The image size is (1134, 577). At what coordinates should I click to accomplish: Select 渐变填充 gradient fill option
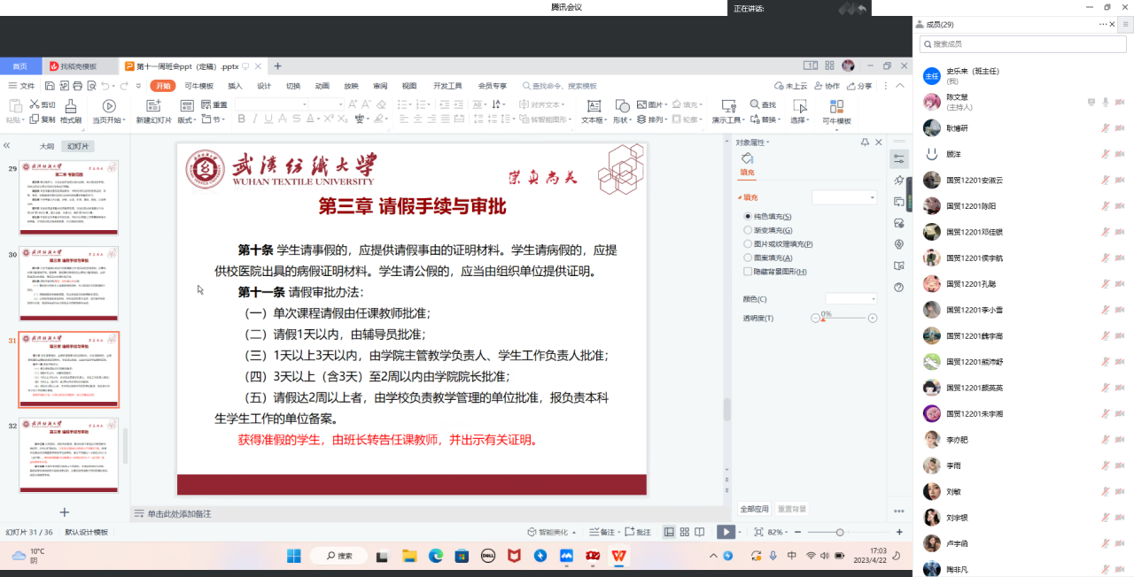point(748,230)
